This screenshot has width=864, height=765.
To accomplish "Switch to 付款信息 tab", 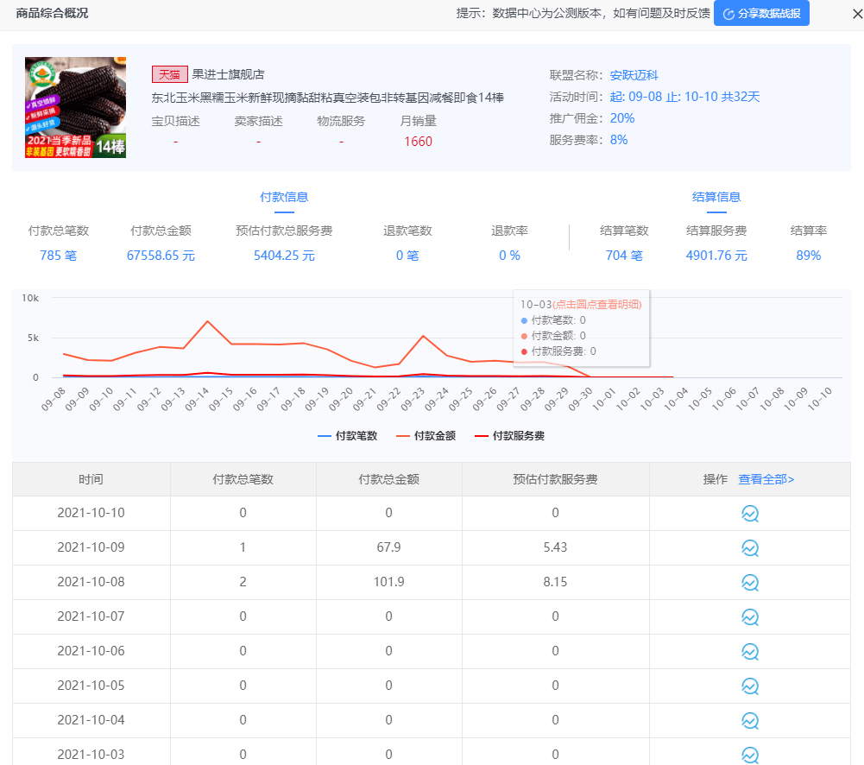I will coord(284,197).
